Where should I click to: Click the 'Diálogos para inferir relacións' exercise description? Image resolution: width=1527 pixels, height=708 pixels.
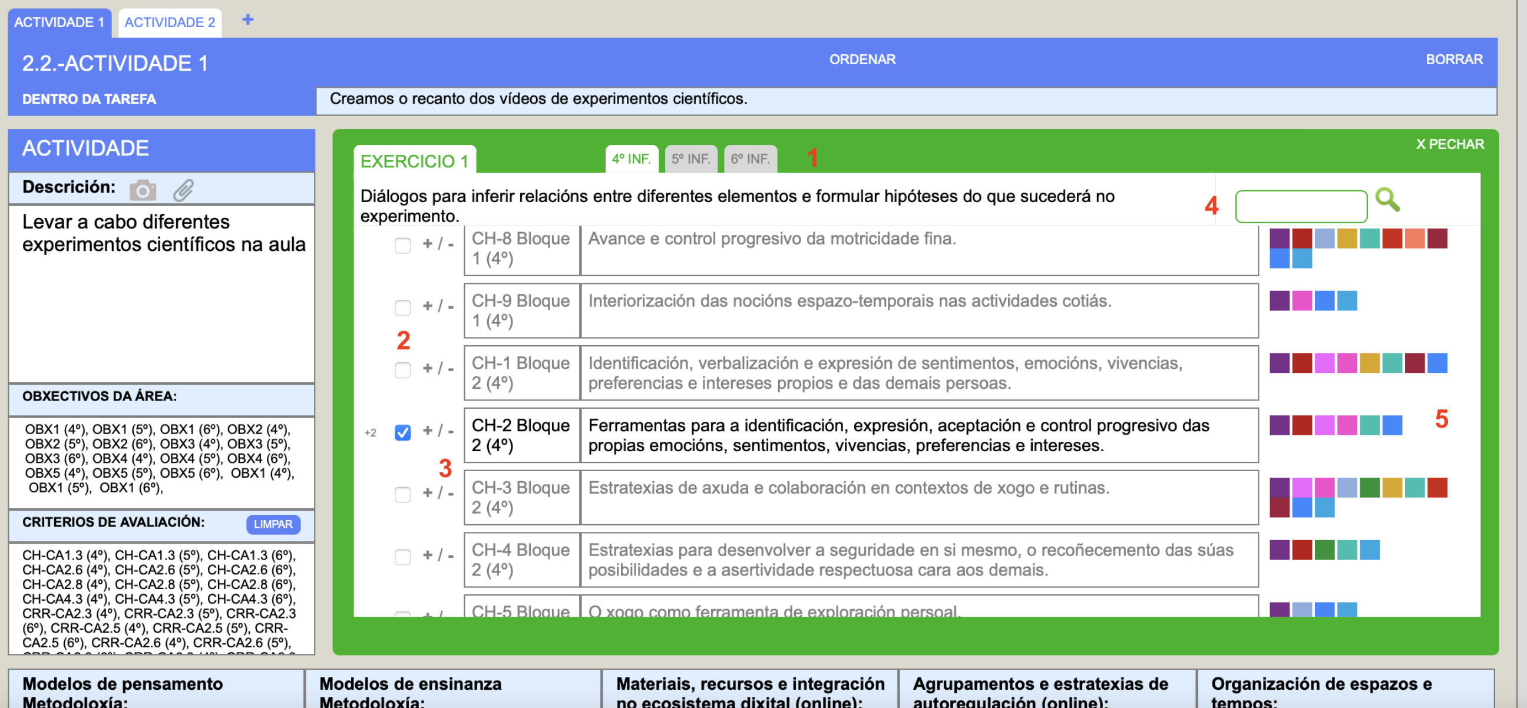pos(737,206)
